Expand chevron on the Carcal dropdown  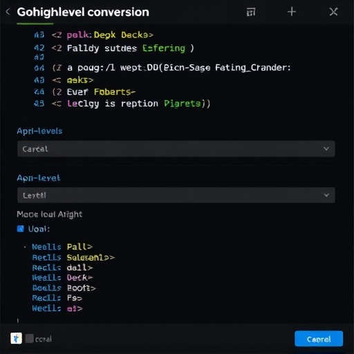coord(326,149)
